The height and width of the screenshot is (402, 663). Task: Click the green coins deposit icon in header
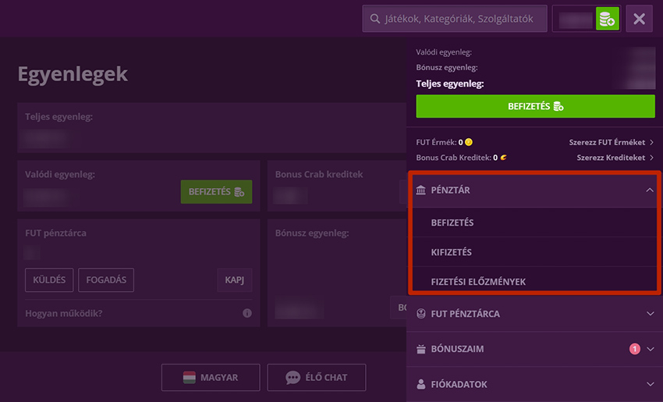click(607, 19)
